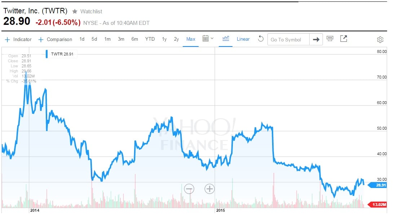Select the line chart type icon

click(226, 39)
